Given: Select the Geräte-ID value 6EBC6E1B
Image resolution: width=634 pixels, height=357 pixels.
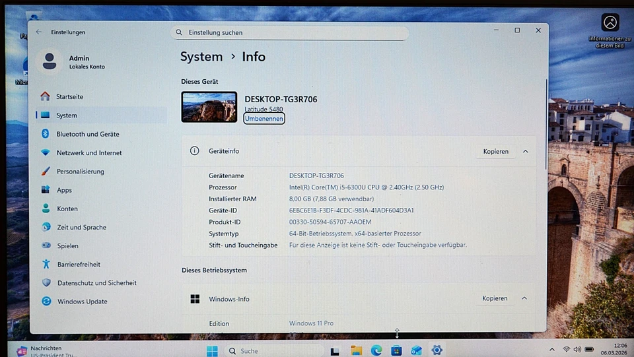Looking at the screenshot, I should click(x=351, y=211).
